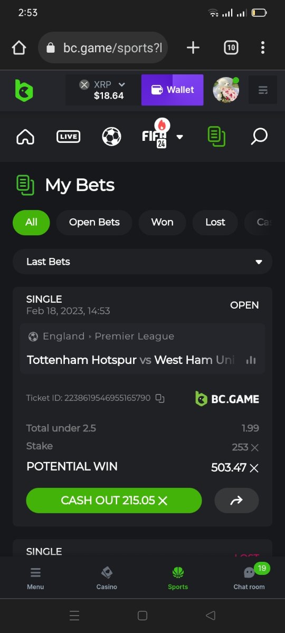
Task: Open the browser home page icon
Action: pyautogui.click(x=19, y=48)
